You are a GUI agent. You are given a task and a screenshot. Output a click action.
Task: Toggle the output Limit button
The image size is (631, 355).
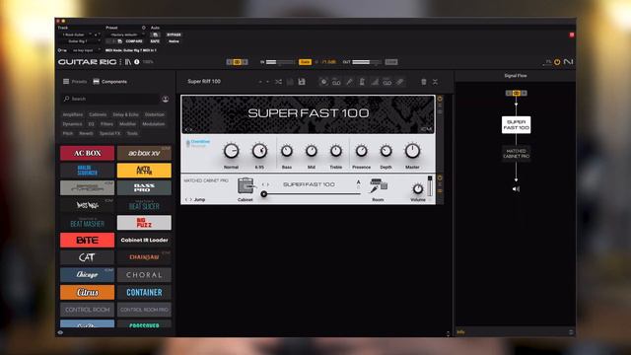(x=391, y=62)
